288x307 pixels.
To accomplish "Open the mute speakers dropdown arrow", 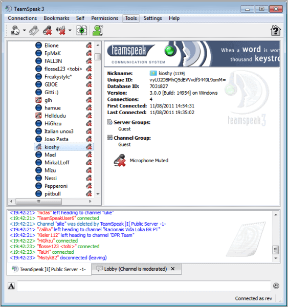I will [x=70, y=30].
